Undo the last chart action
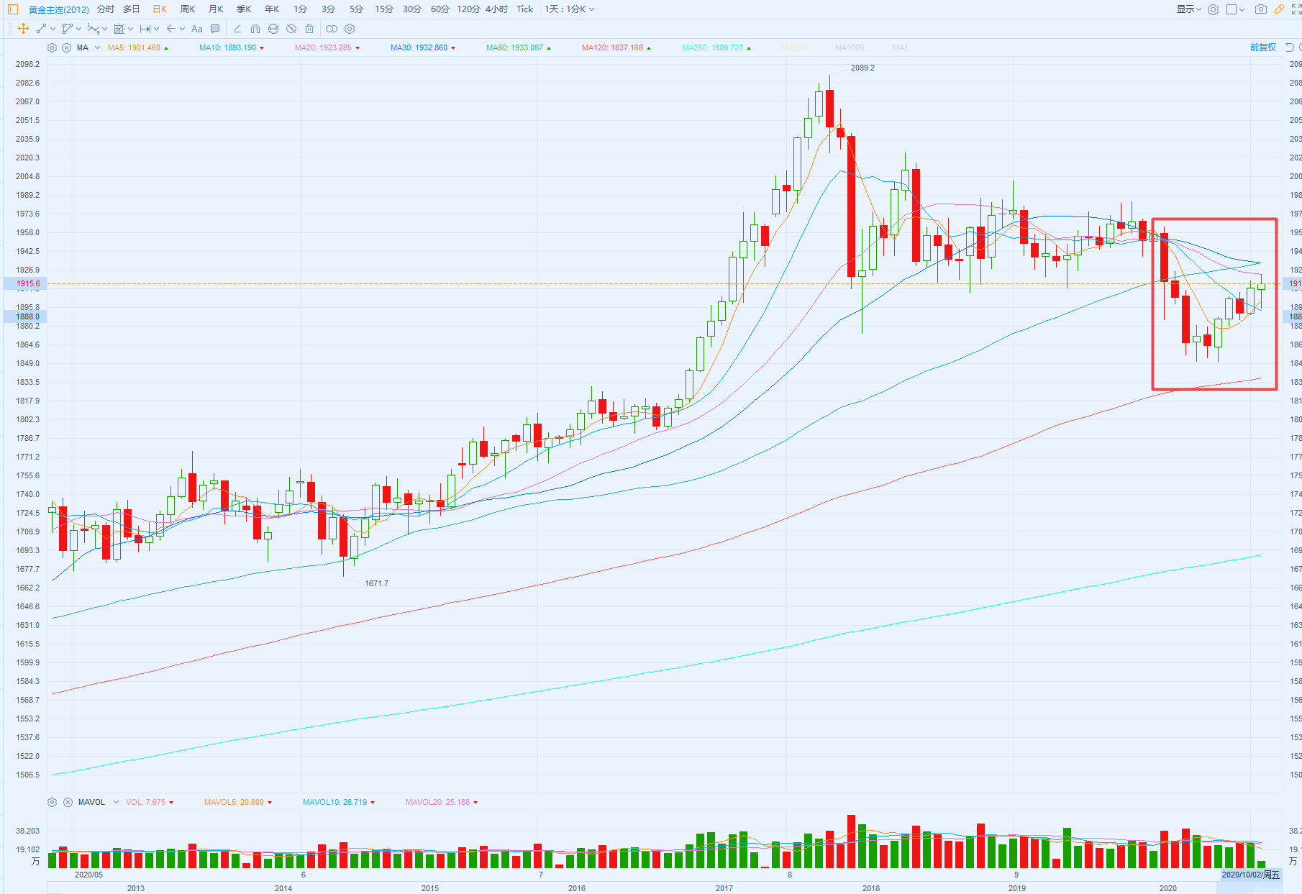1302x894 pixels. pos(1289,47)
